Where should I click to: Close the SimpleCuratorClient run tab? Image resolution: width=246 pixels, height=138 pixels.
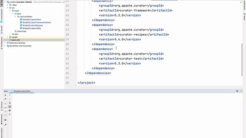(32, 91)
